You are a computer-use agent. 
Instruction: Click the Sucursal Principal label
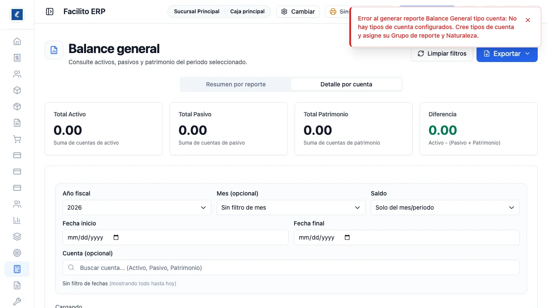[197, 12]
